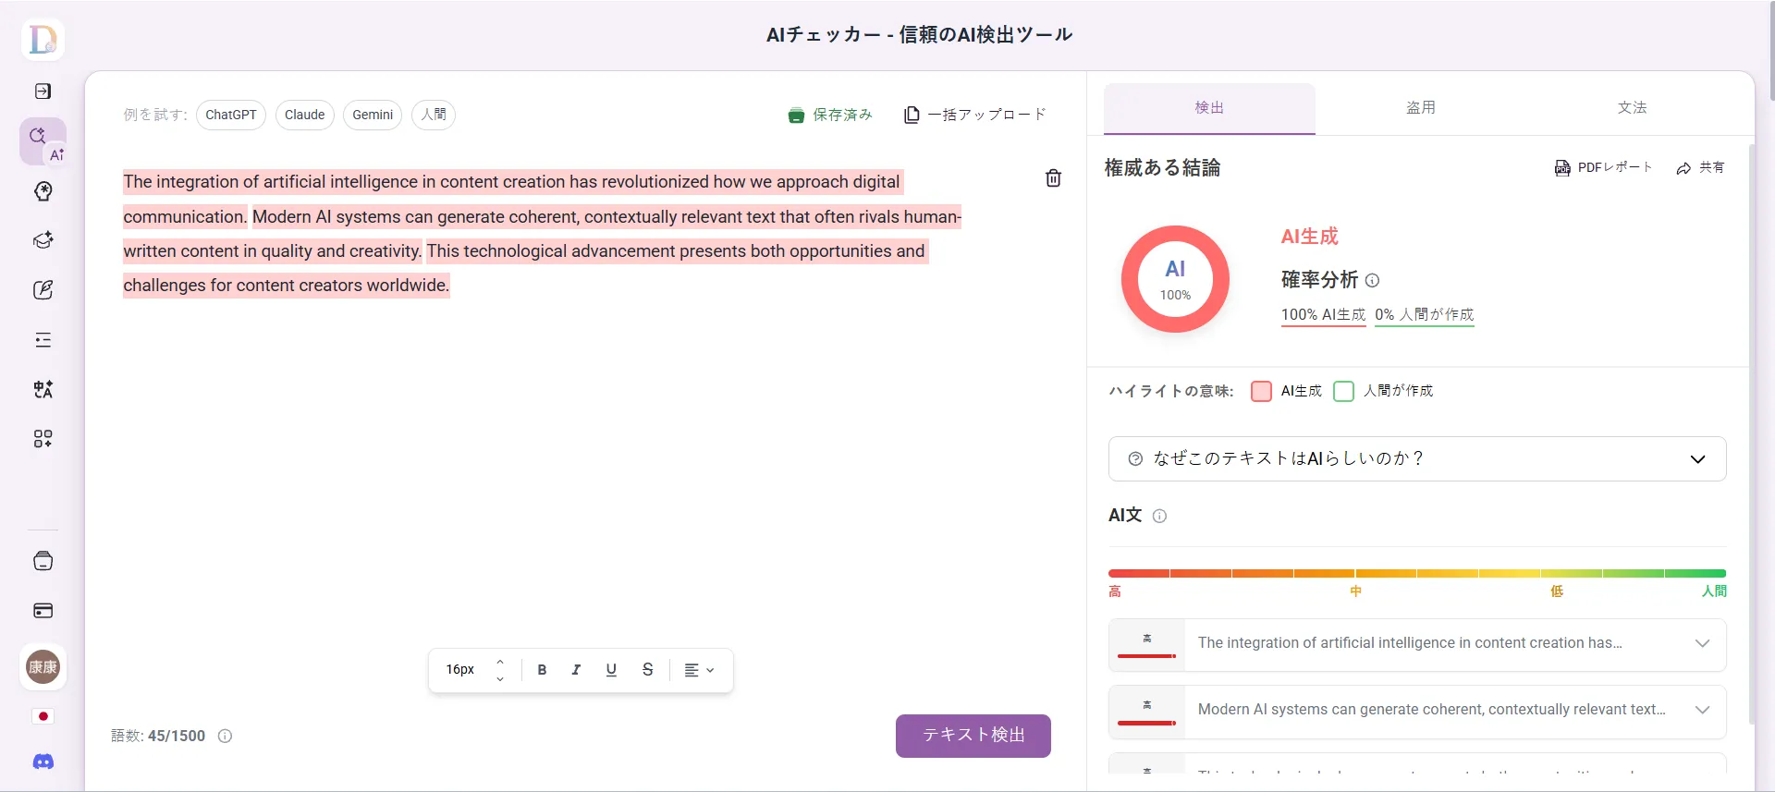Open the Discord community link icon
The image size is (1775, 792).
pyautogui.click(x=43, y=762)
